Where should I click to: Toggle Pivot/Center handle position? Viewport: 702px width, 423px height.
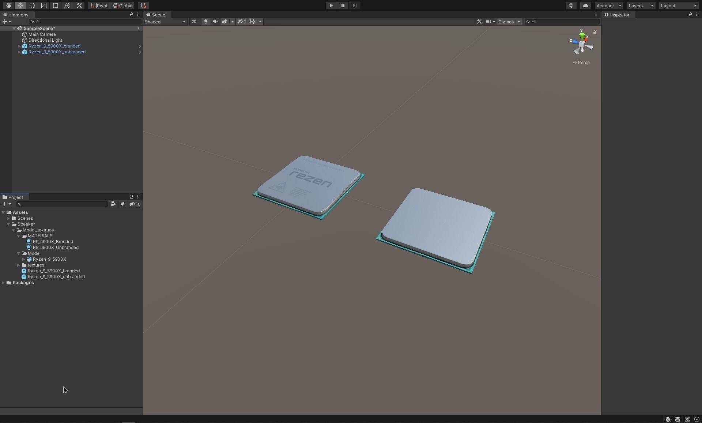coord(99,5)
